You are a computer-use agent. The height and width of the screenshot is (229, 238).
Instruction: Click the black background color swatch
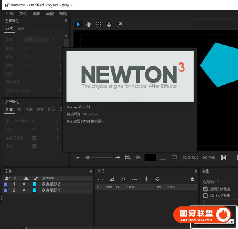click(150, 157)
